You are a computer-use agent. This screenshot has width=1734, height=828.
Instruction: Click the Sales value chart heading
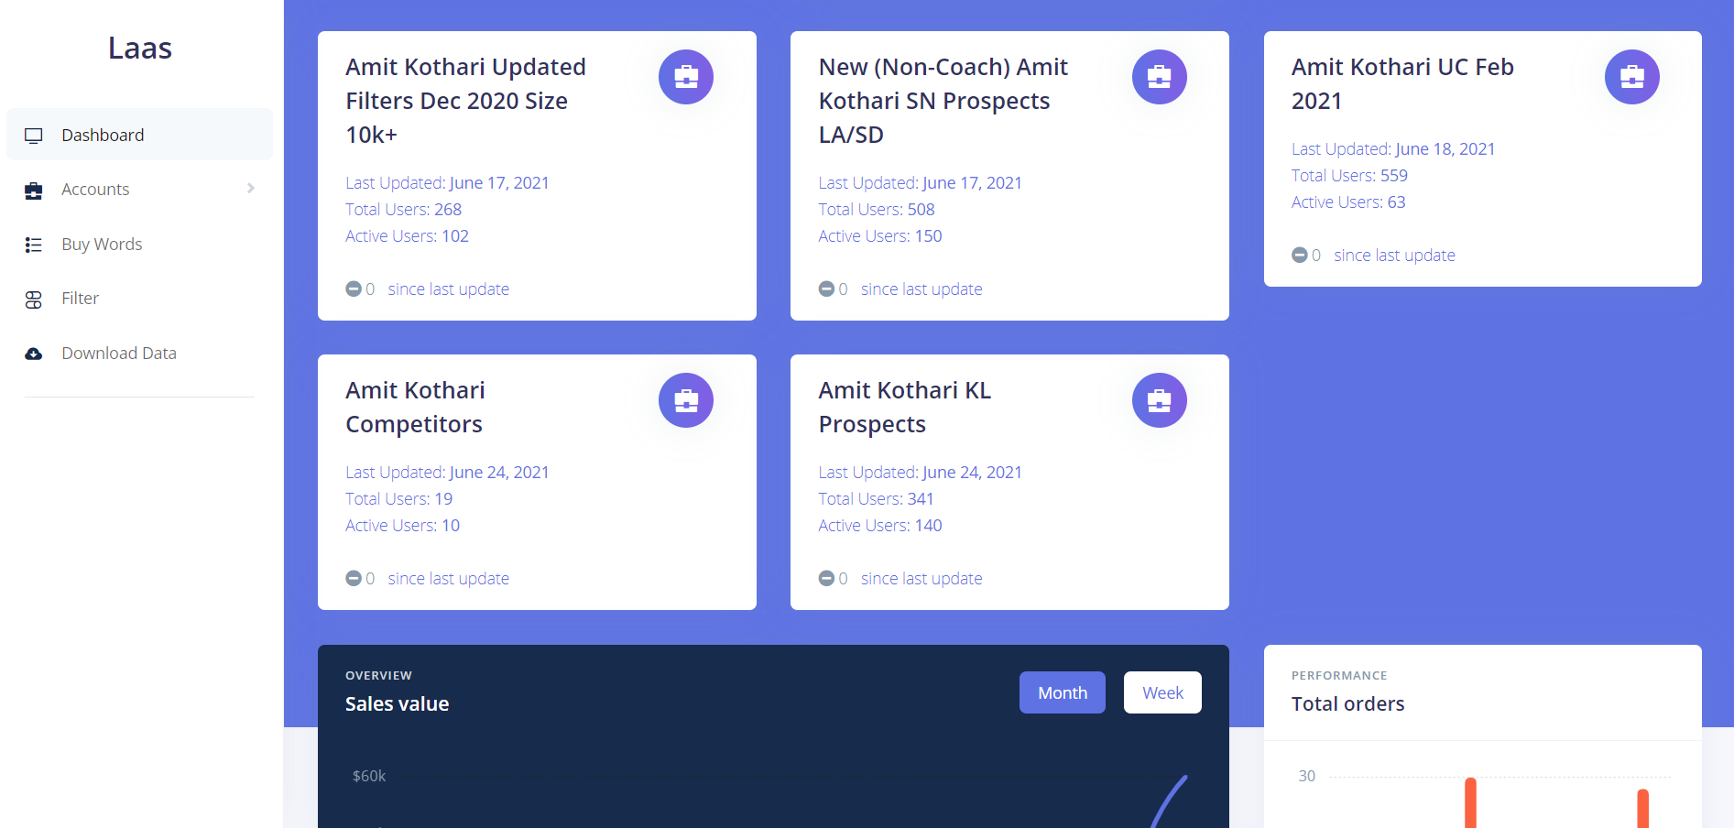397,704
